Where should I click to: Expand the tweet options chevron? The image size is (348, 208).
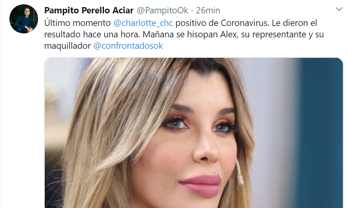[x=339, y=9]
